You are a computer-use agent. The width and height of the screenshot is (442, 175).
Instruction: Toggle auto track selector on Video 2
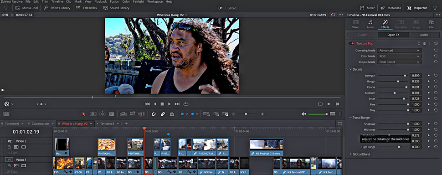point(16,147)
